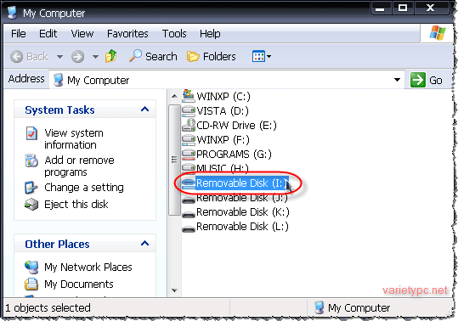Select the Removable Disk (J:) icon
Viewport: 458px width, 321px height.
coord(189,200)
